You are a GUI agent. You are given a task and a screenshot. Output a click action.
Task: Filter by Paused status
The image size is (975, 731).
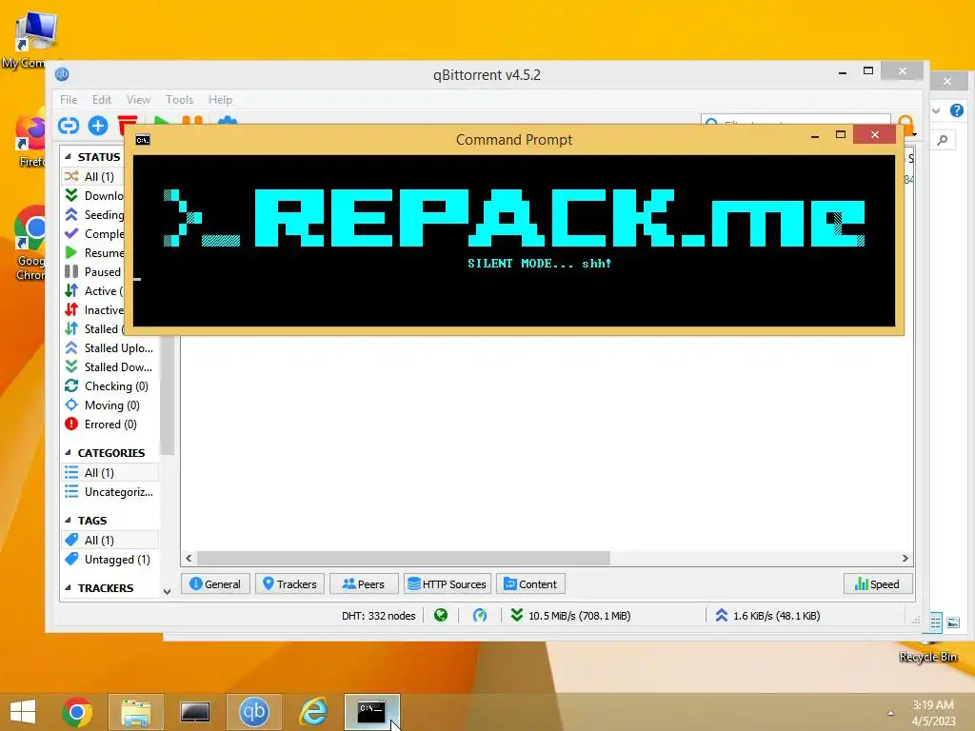pyautogui.click(x=93, y=271)
